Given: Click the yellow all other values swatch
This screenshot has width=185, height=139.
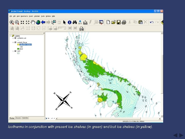Looking at the screenshot, I should (x=18, y=45).
